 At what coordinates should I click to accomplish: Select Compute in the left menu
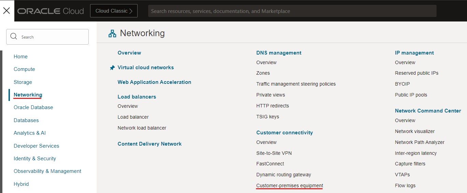tap(24, 69)
